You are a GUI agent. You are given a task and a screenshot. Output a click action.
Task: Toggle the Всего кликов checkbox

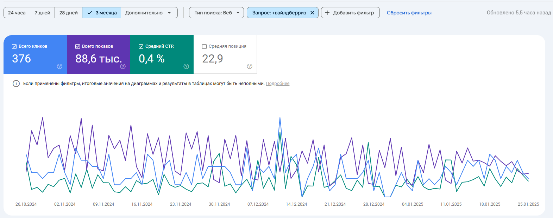(14, 46)
